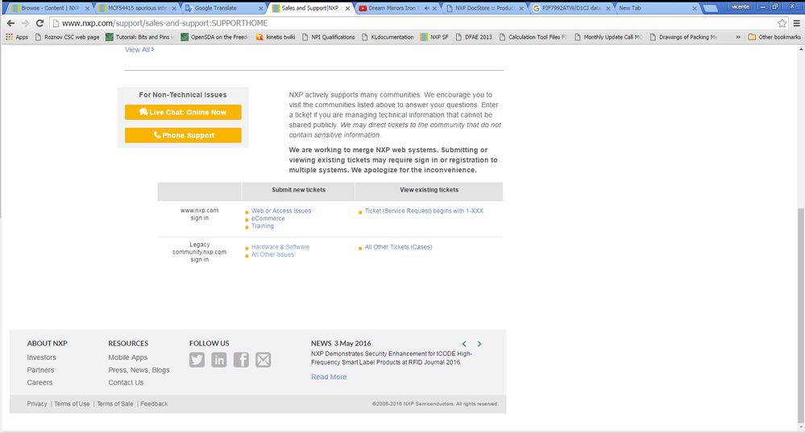The height and width of the screenshot is (433, 805).
Task: Close the Google Translate tab
Action: tap(261, 8)
